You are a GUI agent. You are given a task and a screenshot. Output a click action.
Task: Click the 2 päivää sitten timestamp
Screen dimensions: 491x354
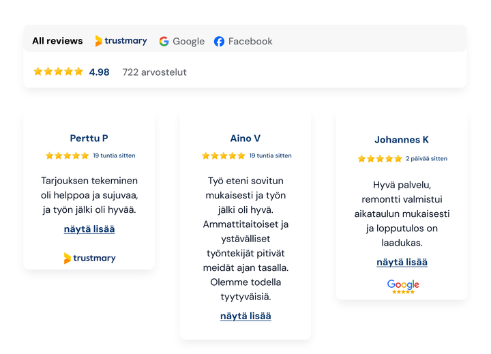click(x=426, y=159)
